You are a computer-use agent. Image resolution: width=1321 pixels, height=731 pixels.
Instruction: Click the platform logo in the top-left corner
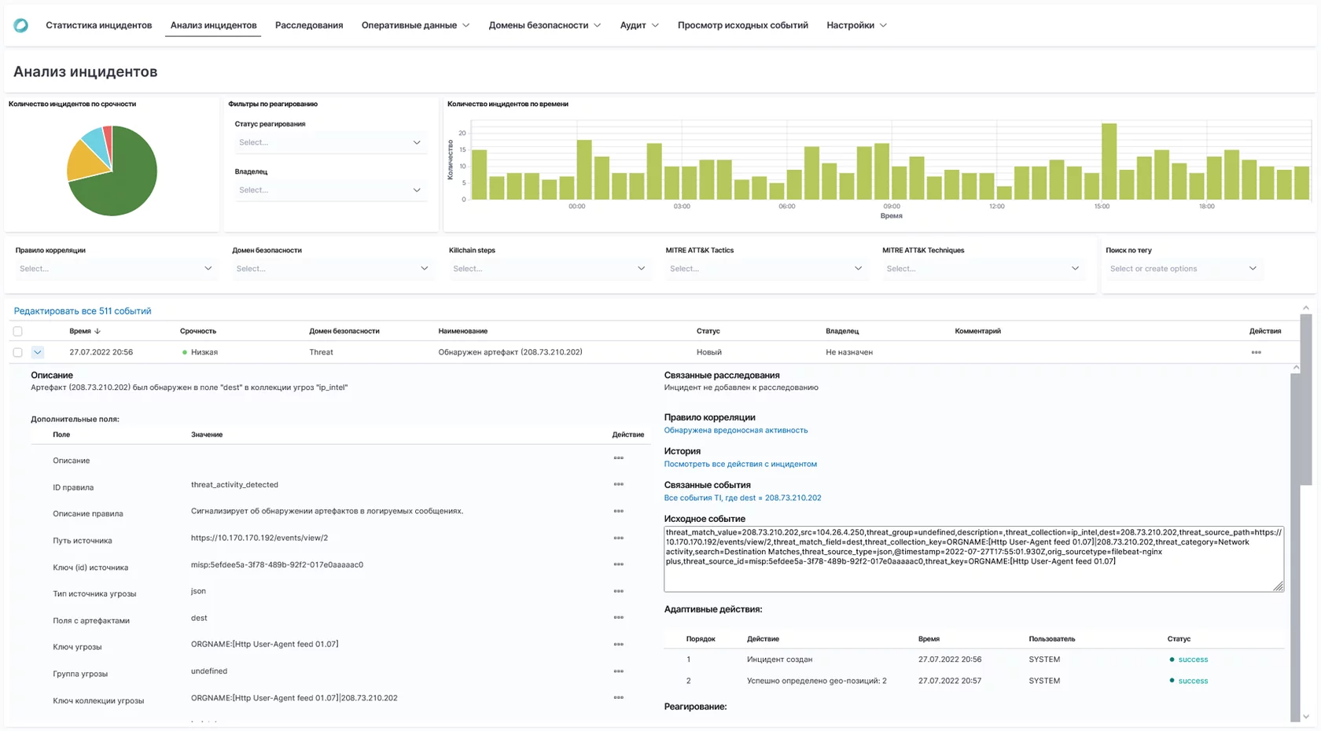[20, 25]
